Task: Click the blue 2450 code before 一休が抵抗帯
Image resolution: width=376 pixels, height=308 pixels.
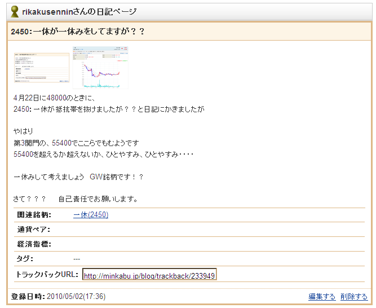Action: point(20,108)
